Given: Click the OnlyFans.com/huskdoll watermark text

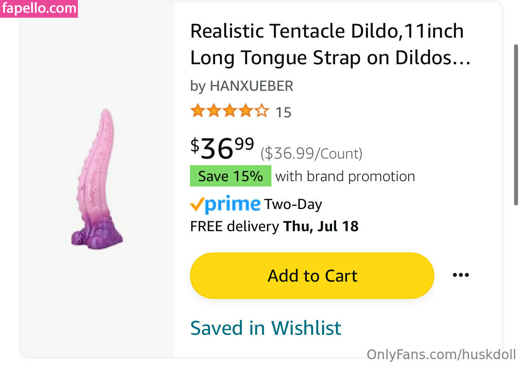Looking at the screenshot, I should (441, 354).
